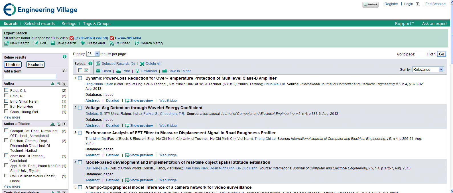Tick the Abes Inst. Of Technol. affiliation
The image size is (453, 193).
(x=6, y=155)
